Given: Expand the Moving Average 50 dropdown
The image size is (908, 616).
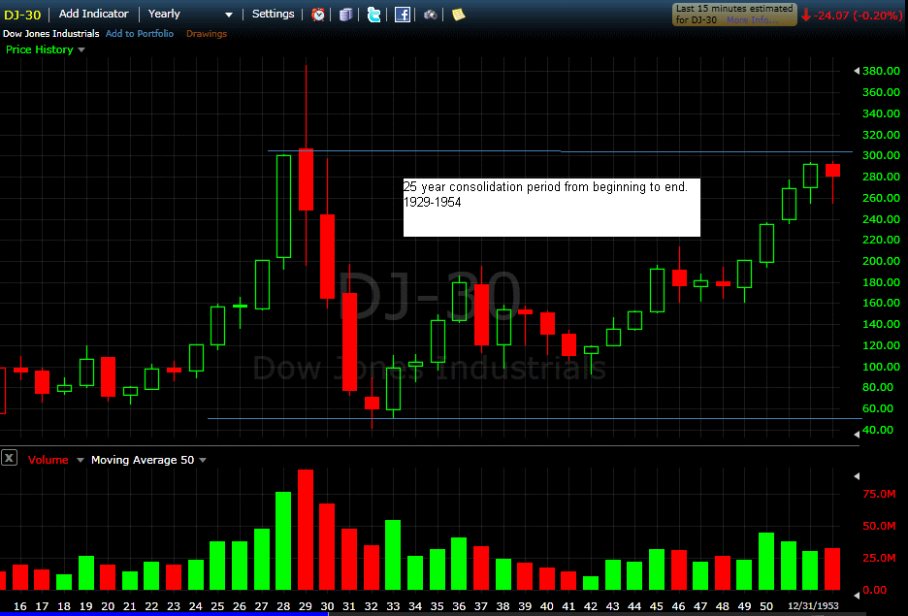Looking at the screenshot, I should pyautogui.click(x=203, y=460).
